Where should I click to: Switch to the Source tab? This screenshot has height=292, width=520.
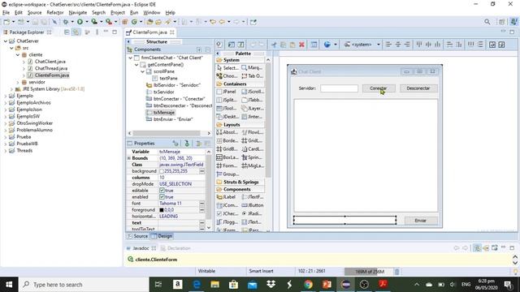coord(137,236)
